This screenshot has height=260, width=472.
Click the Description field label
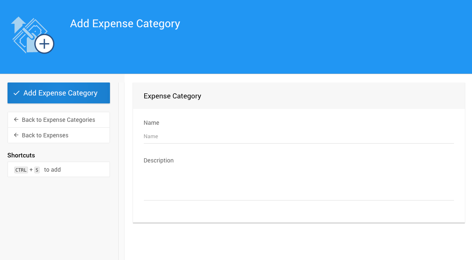pyautogui.click(x=158, y=160)
